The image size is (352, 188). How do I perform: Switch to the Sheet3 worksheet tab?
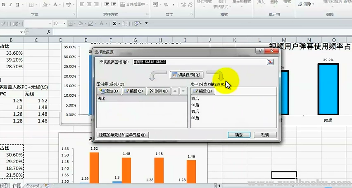pos(33,186)
